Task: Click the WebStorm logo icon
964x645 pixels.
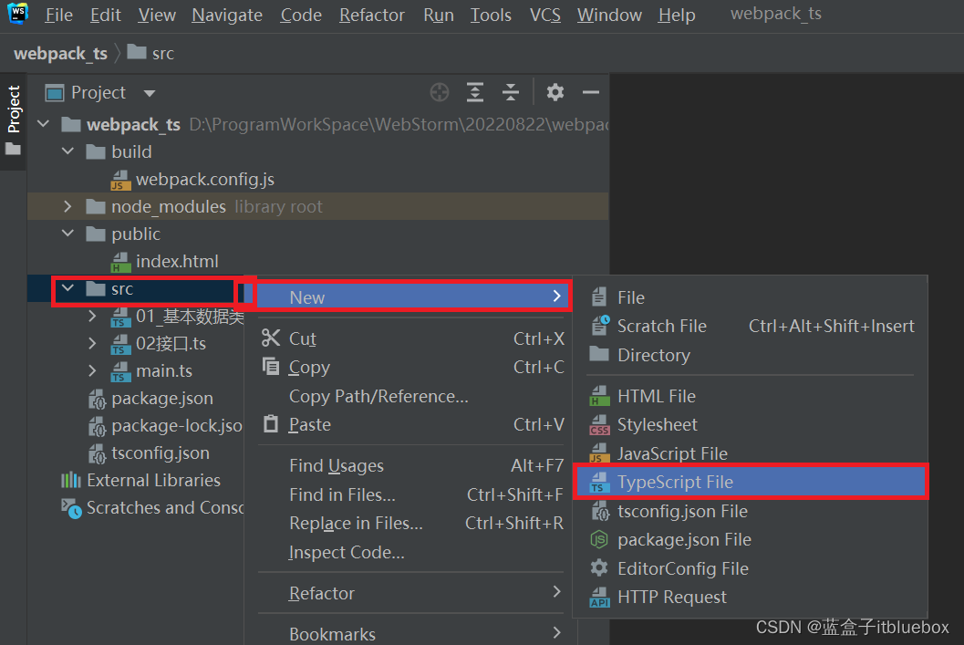Action: (x=17, y=13)
